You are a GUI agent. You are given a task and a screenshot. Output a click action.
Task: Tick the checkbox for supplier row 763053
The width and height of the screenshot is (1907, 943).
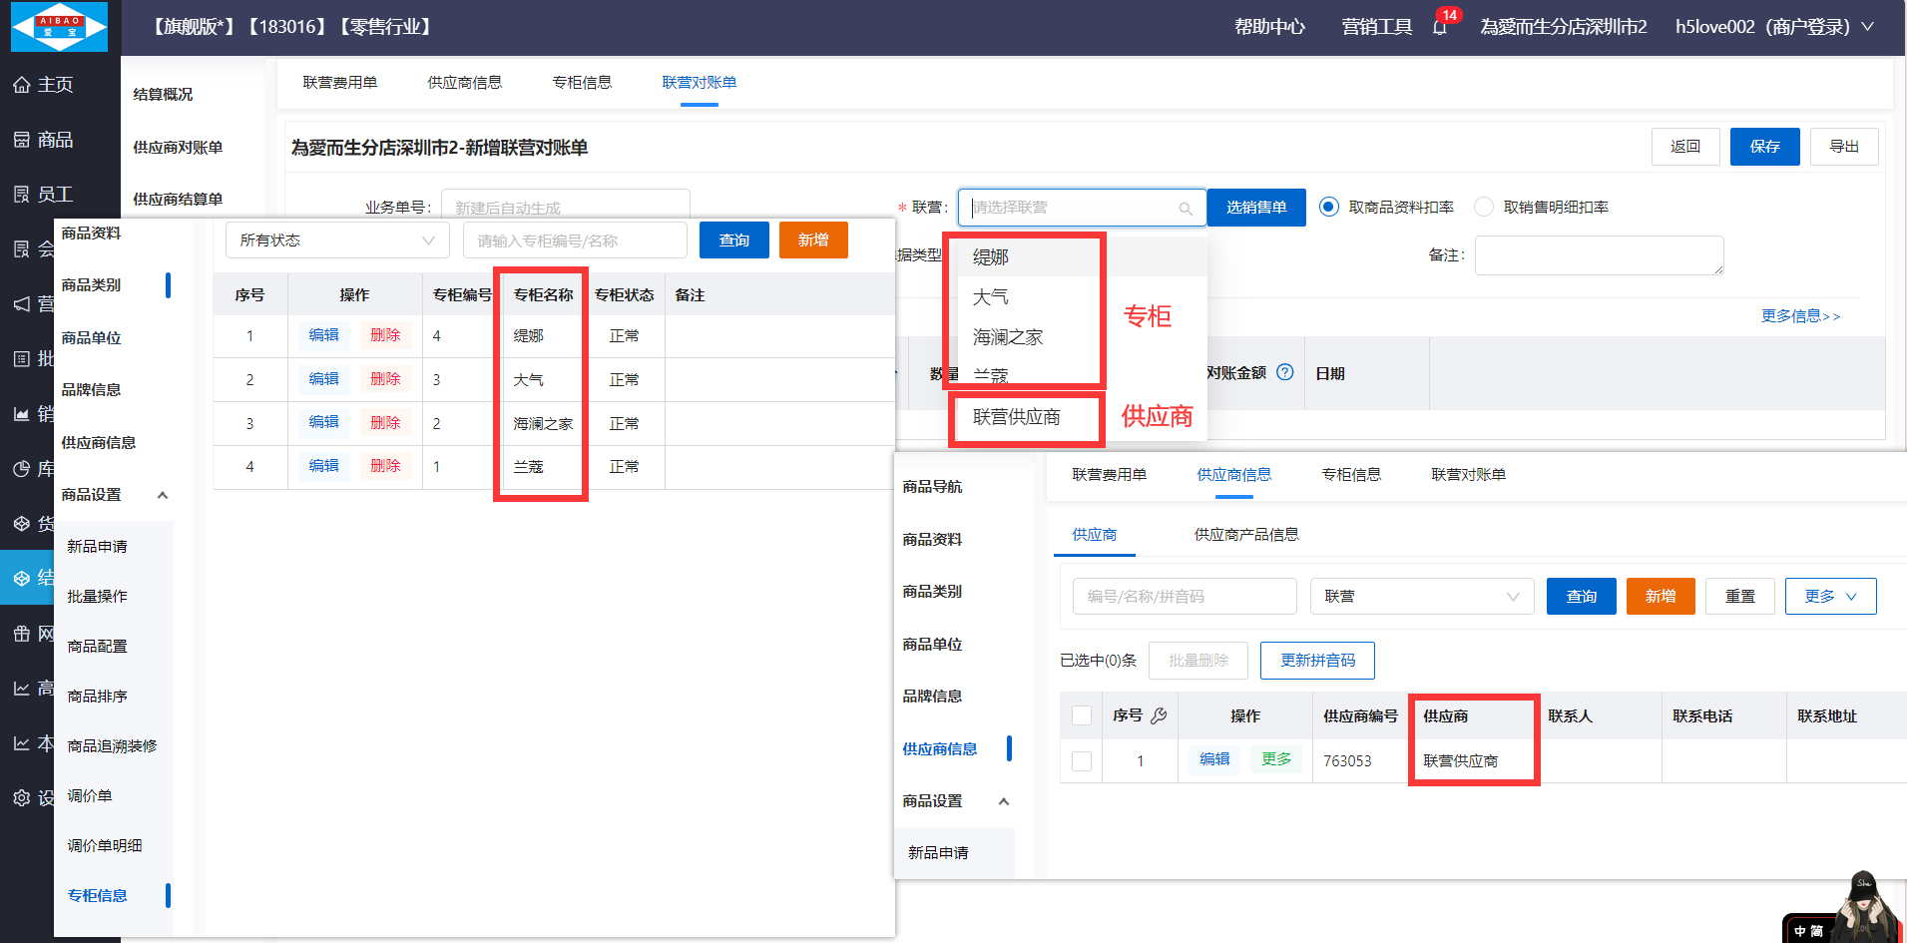(x=1081, y=760)
